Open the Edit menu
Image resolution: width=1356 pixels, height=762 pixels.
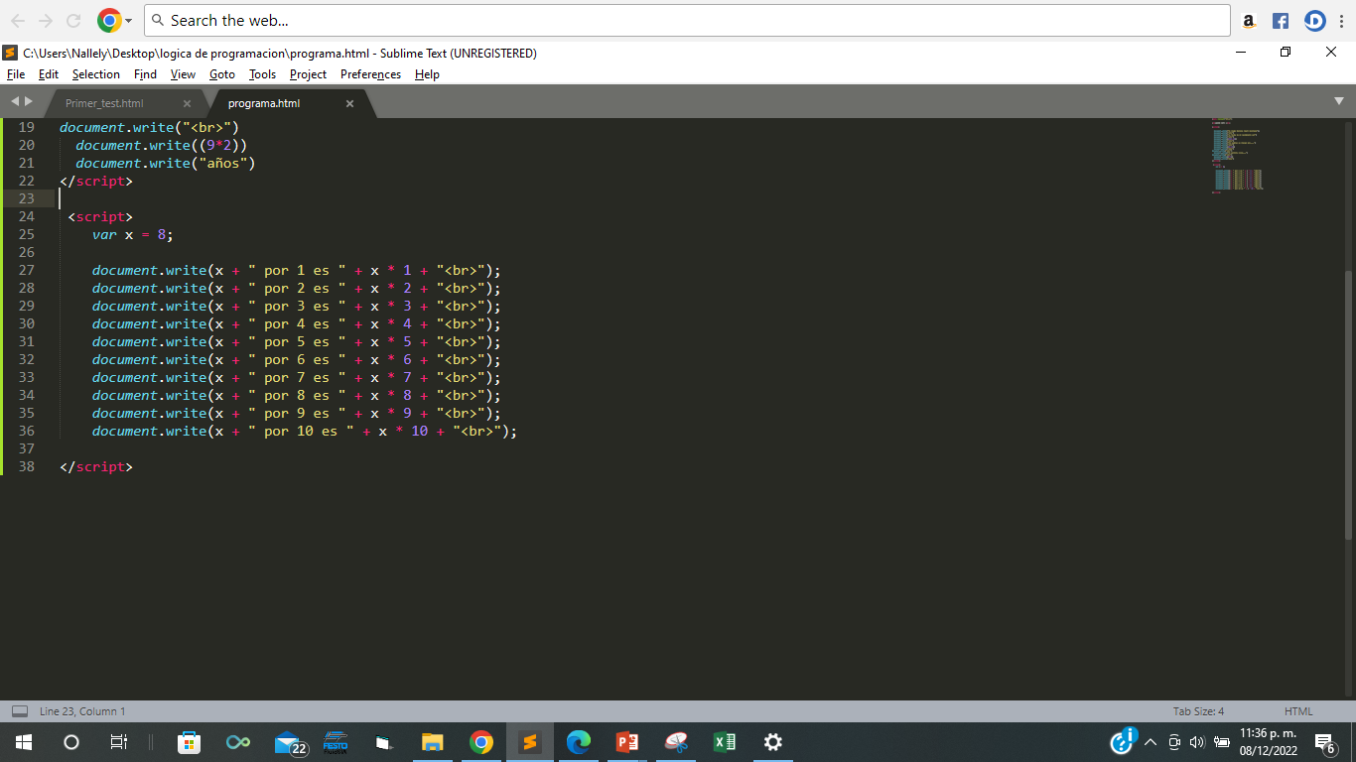[49, 74]
